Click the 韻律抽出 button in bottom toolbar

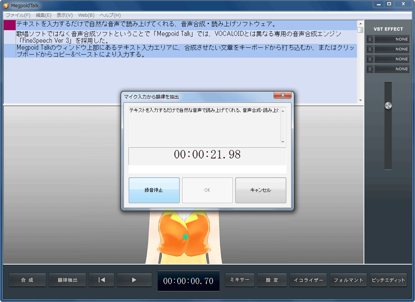[x=67, y=280]
